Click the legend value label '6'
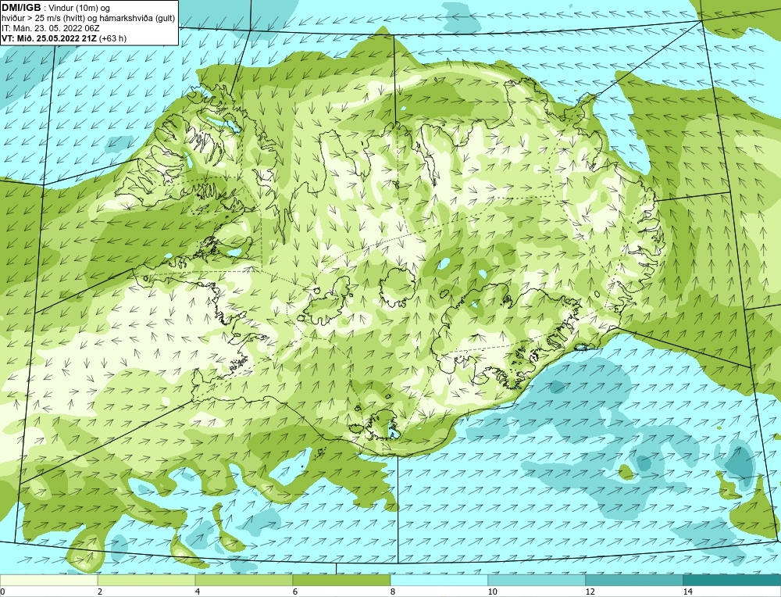781x597 pixels. pyautogui.click(x=295, y=592)
